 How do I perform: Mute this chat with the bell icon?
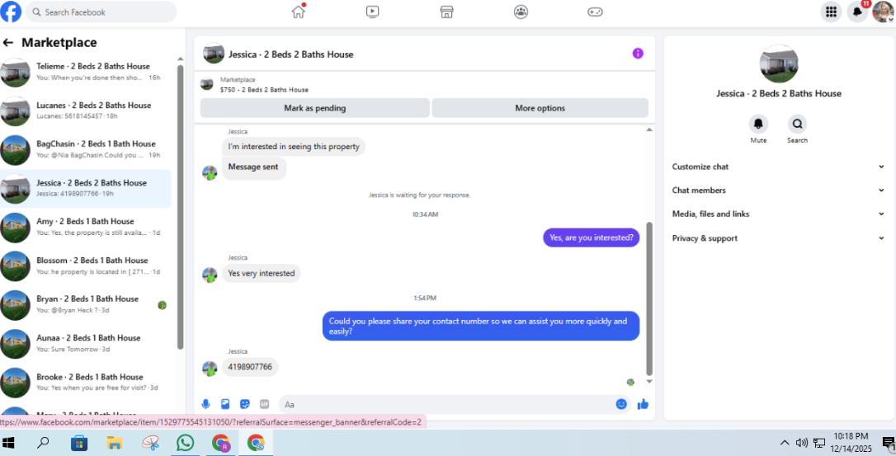[x=758, y=124]
